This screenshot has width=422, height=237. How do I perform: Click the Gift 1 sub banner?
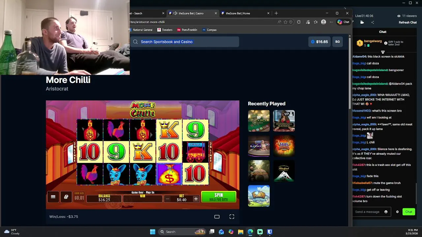[x=394, y=43]
